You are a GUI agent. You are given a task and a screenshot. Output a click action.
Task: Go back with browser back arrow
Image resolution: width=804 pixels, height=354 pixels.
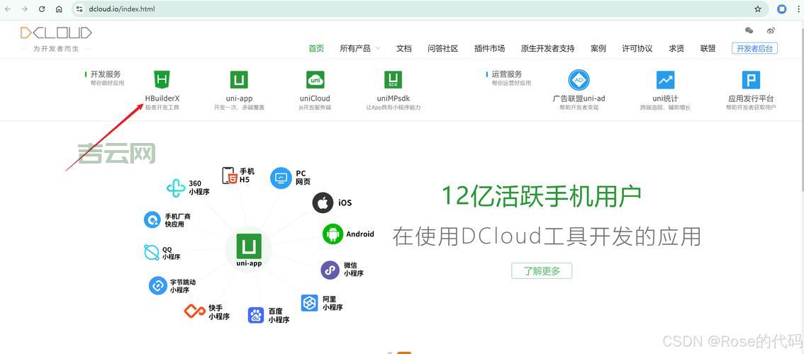(x=9, y=9)
